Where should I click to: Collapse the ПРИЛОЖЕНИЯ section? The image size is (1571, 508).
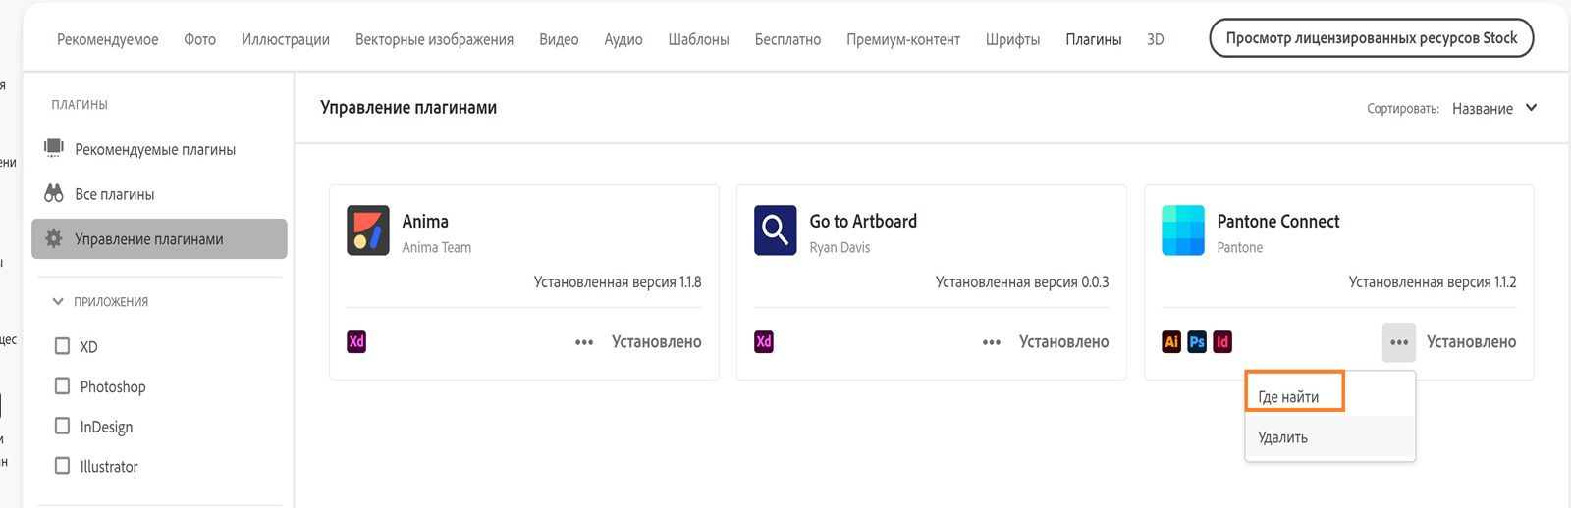(x=58, y=301)
